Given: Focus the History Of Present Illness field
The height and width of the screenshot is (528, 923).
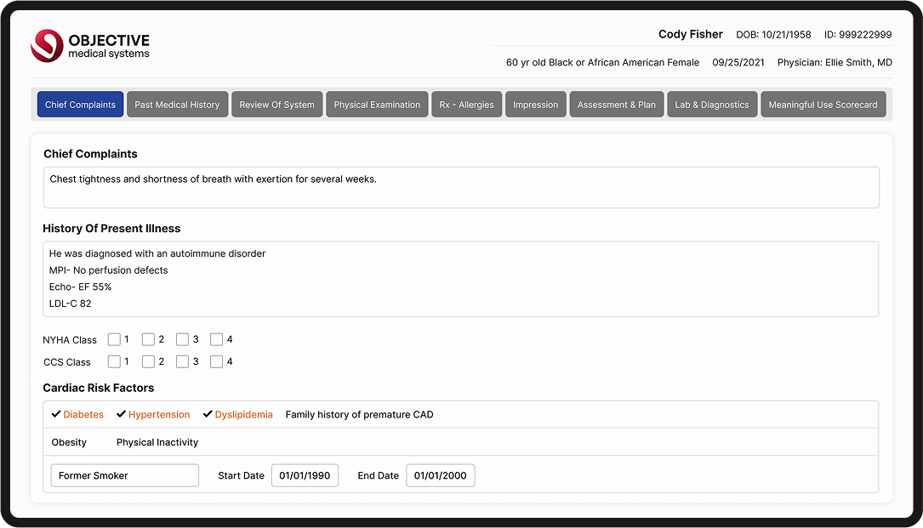Looking at the screenshot, I should pos(461,279).
